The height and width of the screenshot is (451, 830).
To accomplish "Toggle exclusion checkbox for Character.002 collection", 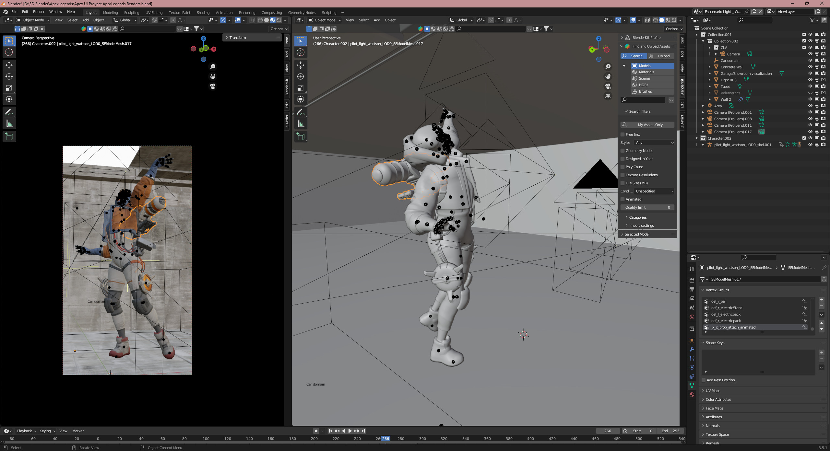I will coord(804,138).
